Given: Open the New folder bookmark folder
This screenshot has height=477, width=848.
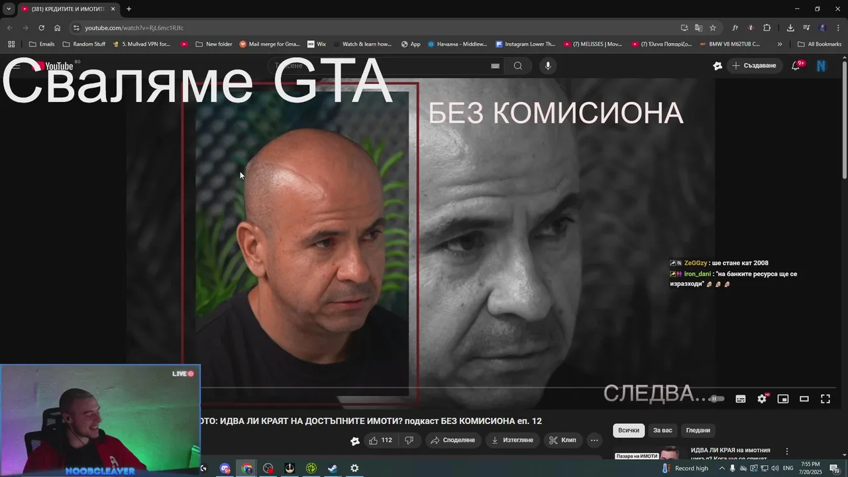Looking at the screenshot, I should coord(214,44).
